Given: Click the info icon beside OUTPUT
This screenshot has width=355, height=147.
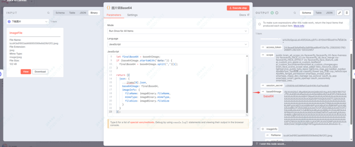Looking at the screenshot, I should pyautogui.click(x=277, y=13).
